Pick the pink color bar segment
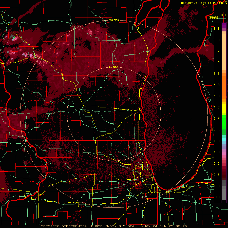 coord(224,154)
